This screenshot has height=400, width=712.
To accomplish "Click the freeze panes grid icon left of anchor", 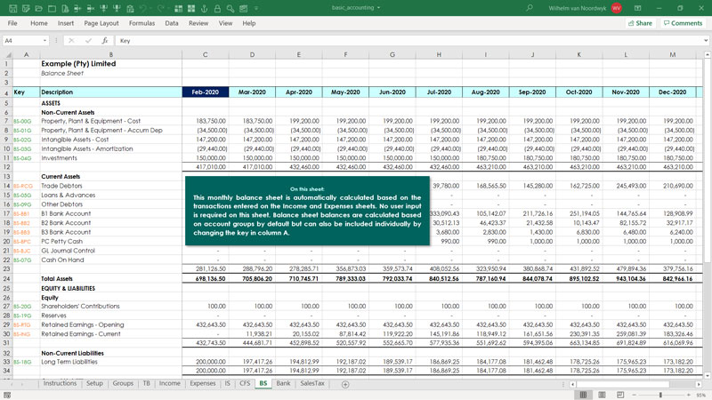I will (191, 8).
